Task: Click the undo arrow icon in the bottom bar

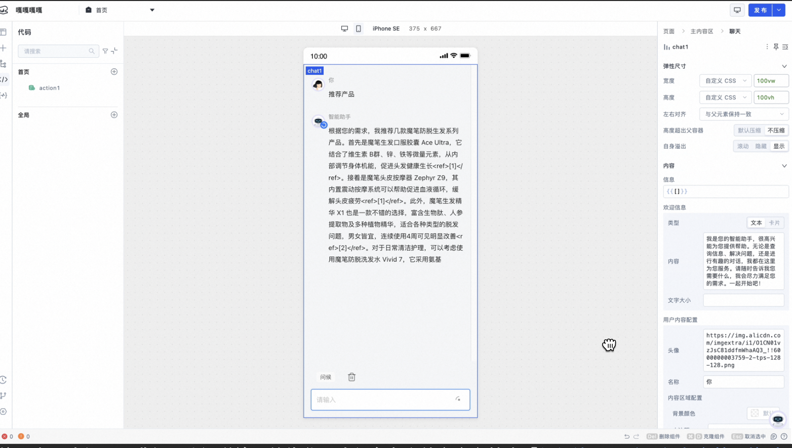Action: (627, 436)
